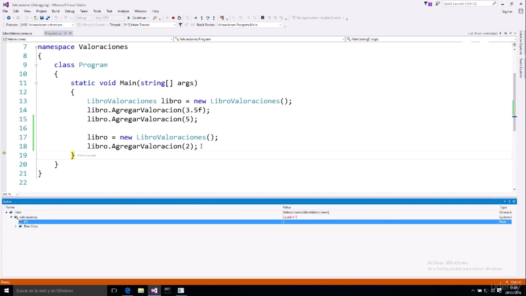526x296 pixels.
Task: Expand Raw View in the Autos window
Action: [x=16, y=226]
